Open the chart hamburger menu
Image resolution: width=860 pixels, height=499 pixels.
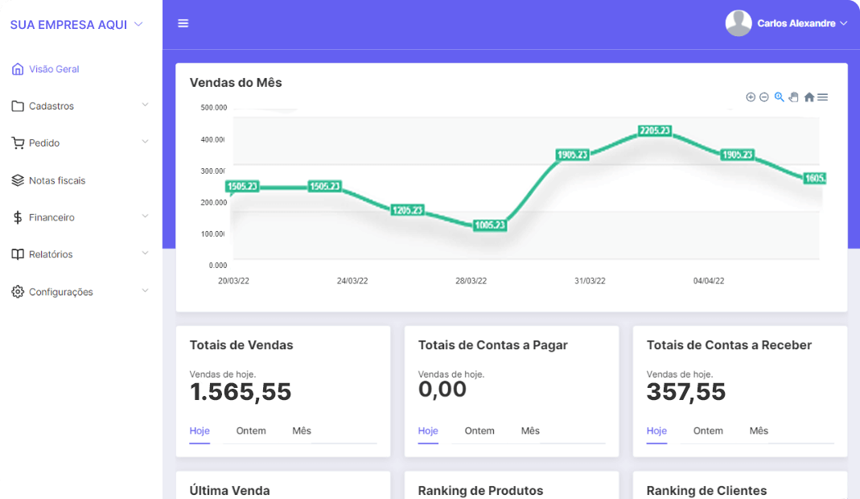point(822,97)
